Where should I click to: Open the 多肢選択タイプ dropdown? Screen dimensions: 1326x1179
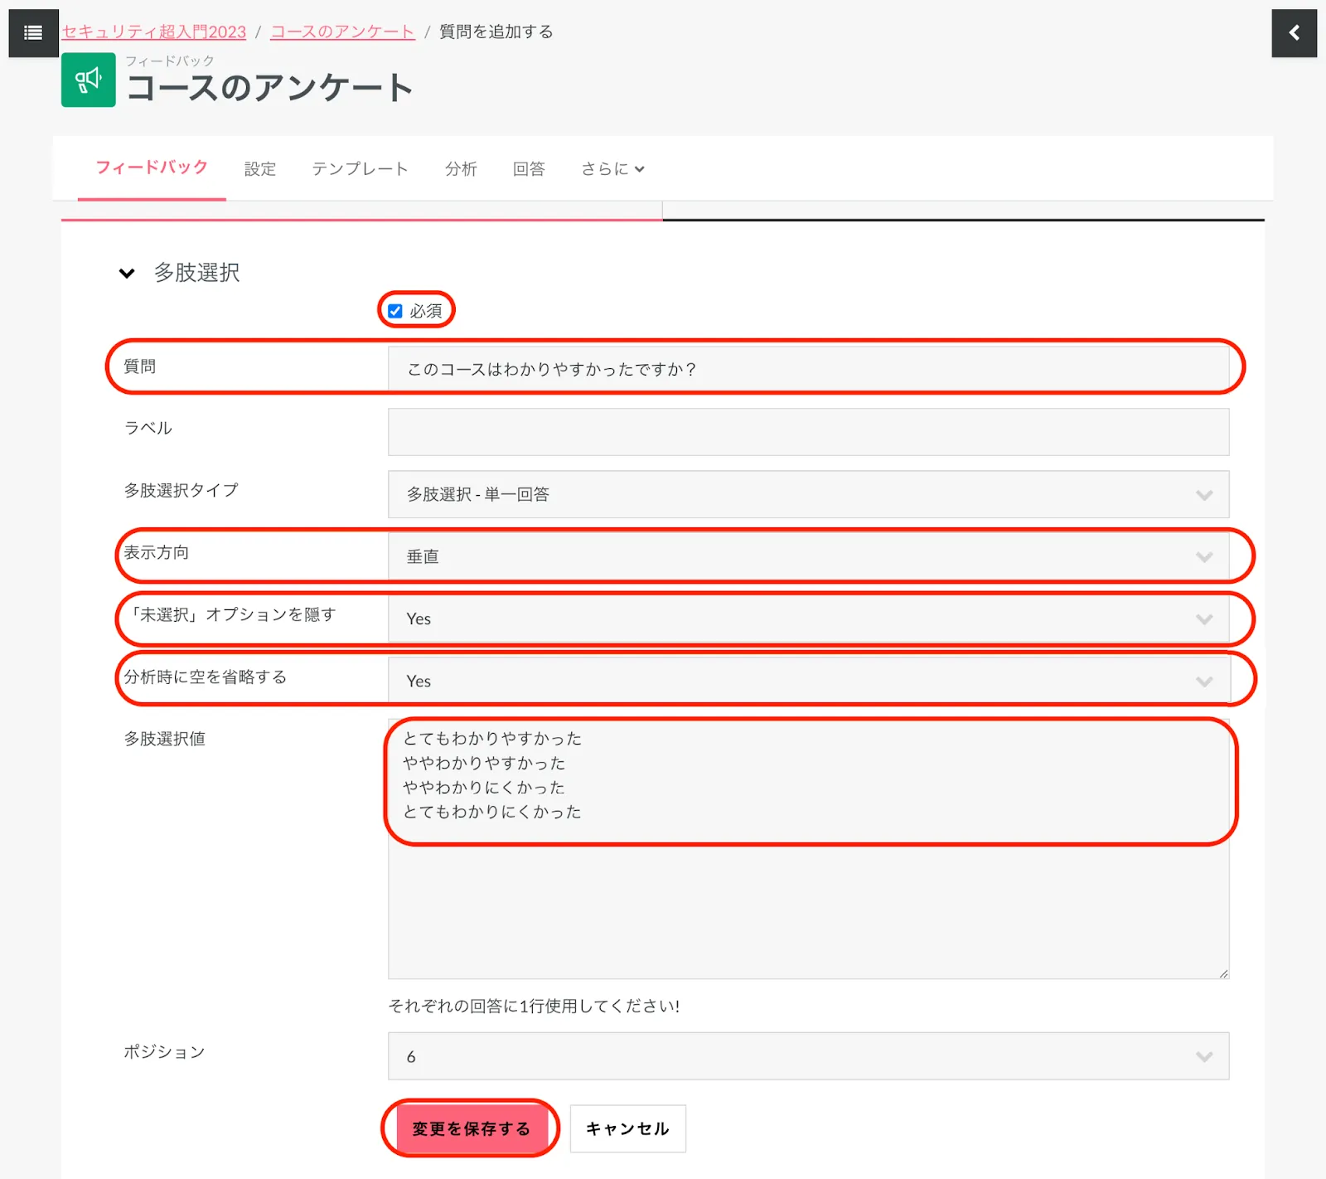pyautogui.click(x=807, y=494)
